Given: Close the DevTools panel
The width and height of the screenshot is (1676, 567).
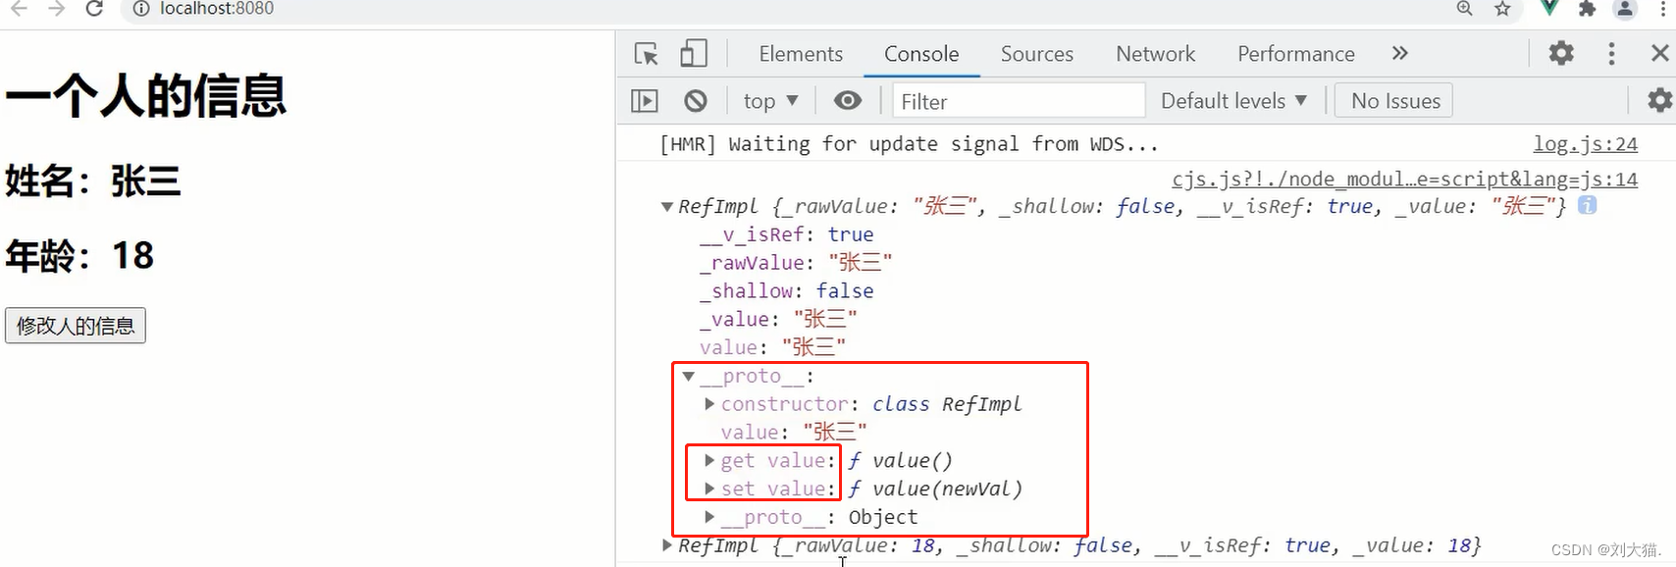Looking at the screenshot, I should point(1659,53).
